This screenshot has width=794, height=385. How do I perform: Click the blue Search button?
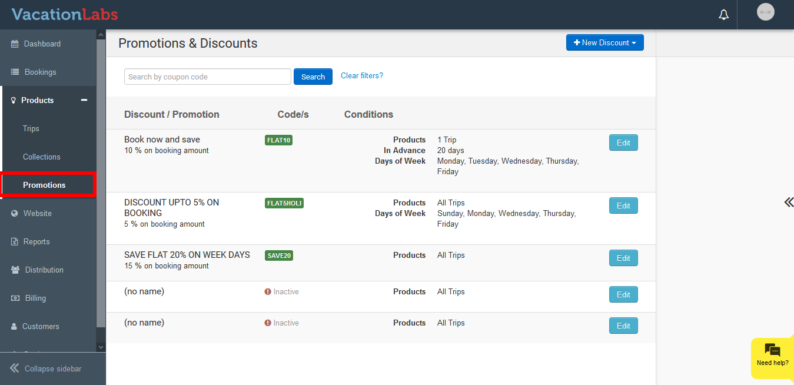pos(313,77)
